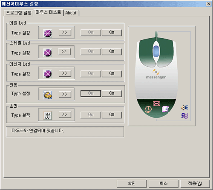The image size is (213, 190).
Task: Turn off 진동 vibration
Action: (x=112, y=93)
